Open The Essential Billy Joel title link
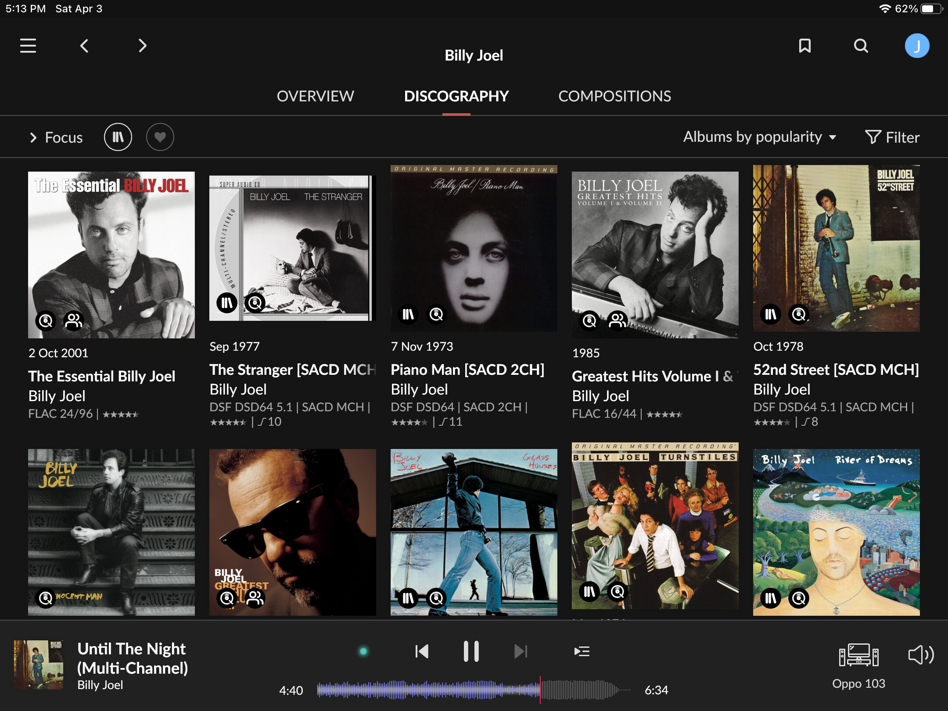Viewport: 948px width, 711px height. point(102,376)
